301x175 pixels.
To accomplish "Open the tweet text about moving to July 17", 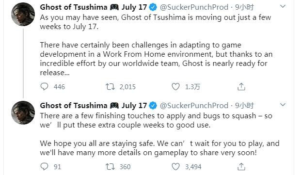I will (156, 22).
